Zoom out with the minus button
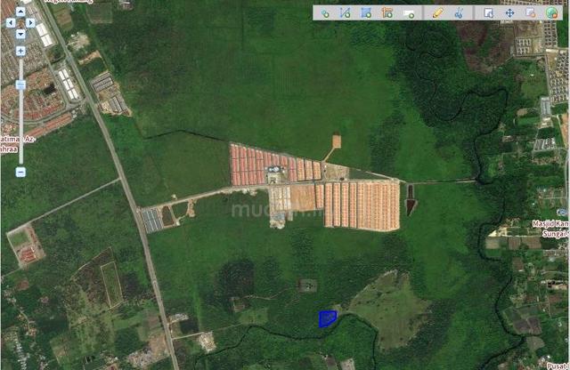This screenshot has height=370, width=570. [x=20, y=173]
